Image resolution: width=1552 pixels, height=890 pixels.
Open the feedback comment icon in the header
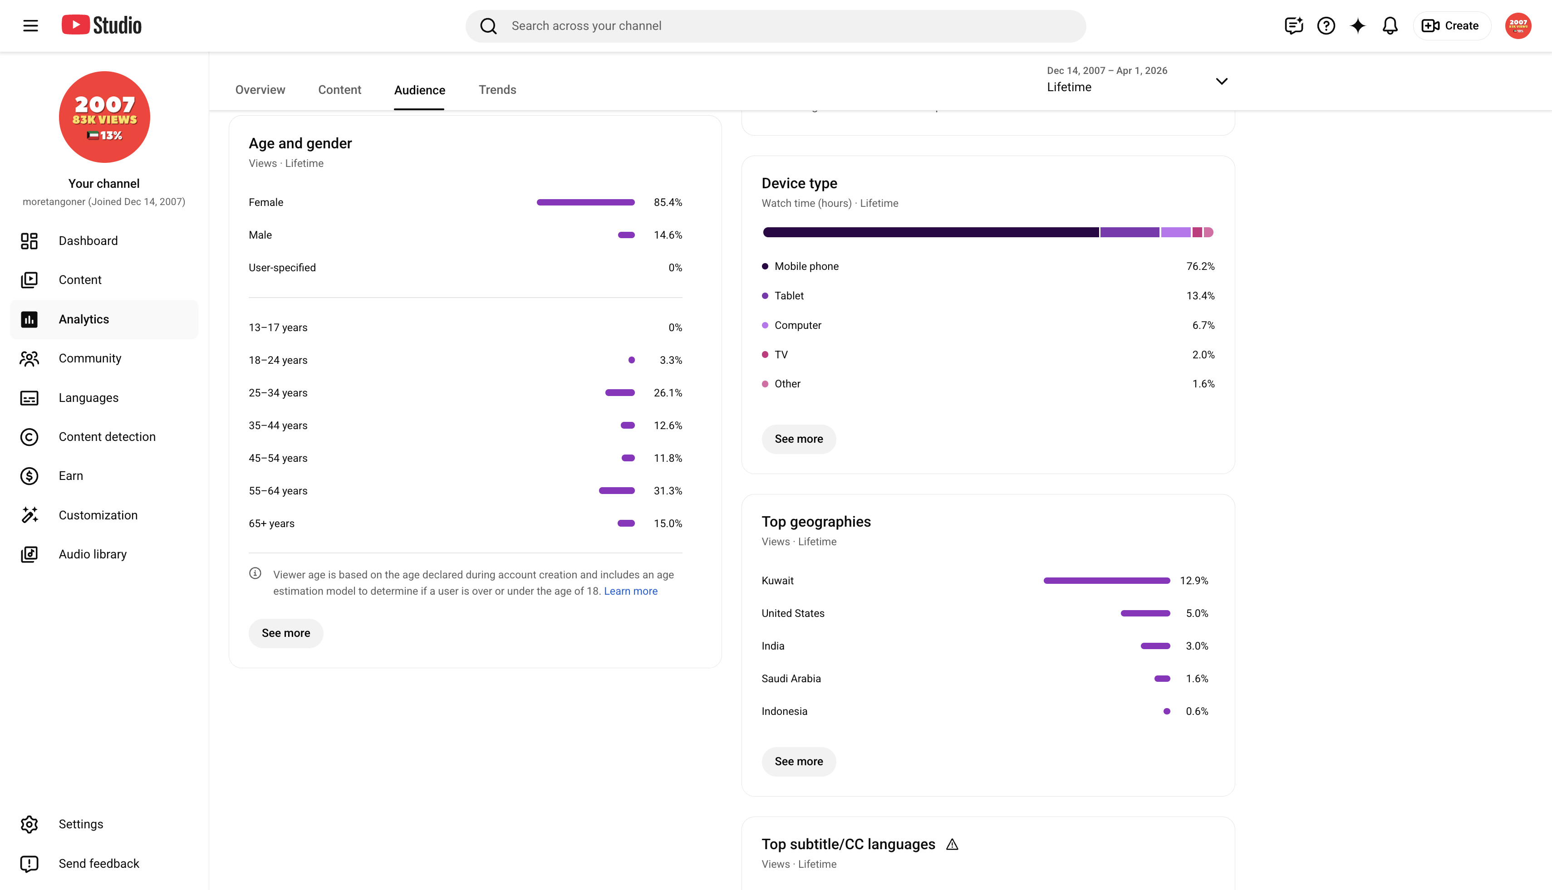click(1294, 26)
